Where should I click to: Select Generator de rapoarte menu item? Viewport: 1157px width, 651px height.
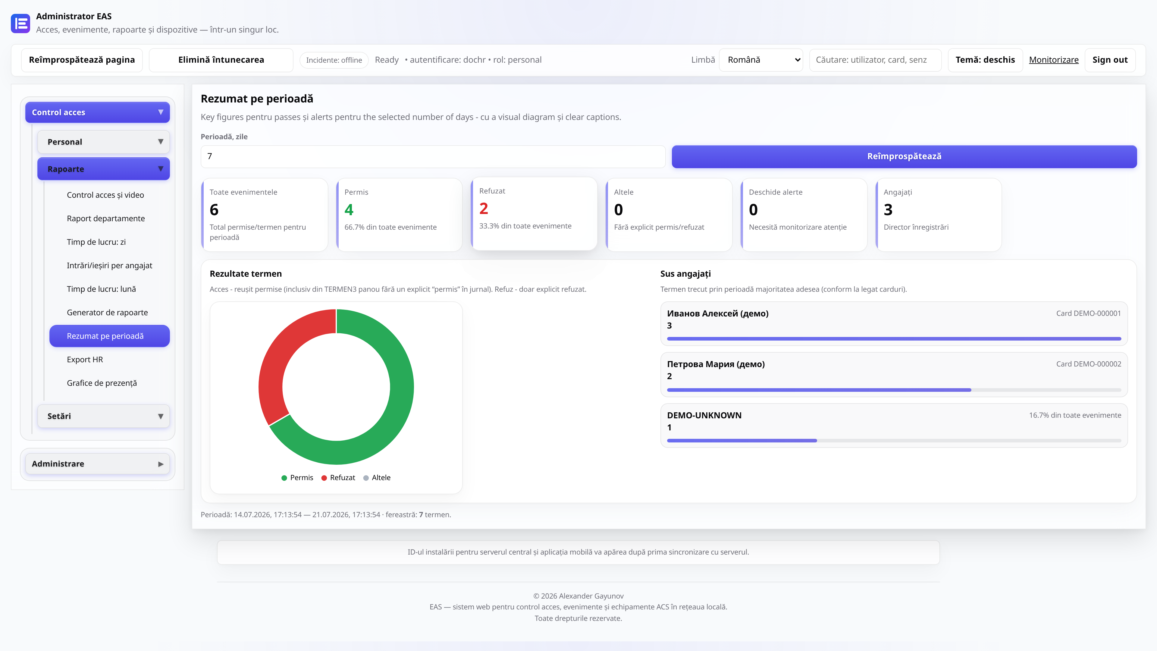pyautogui.click(x=107, y=313)
